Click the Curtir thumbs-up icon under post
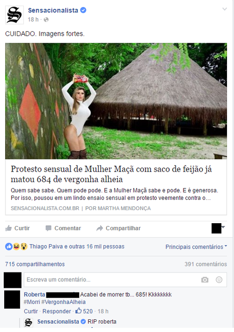234x332 pixels. click(9, 228)
